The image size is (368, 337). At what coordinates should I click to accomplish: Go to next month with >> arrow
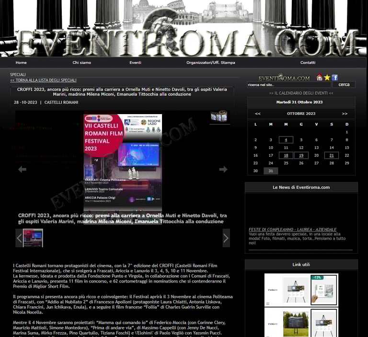point(345,114)
